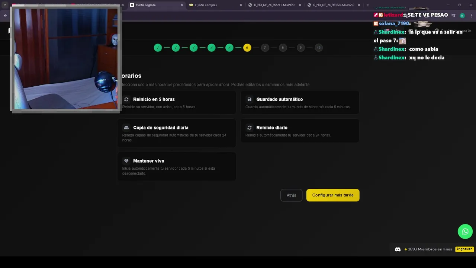This screenshot has width=476, height=268.
Task: Open the browser profile avatar N
Action: (462, 16)
